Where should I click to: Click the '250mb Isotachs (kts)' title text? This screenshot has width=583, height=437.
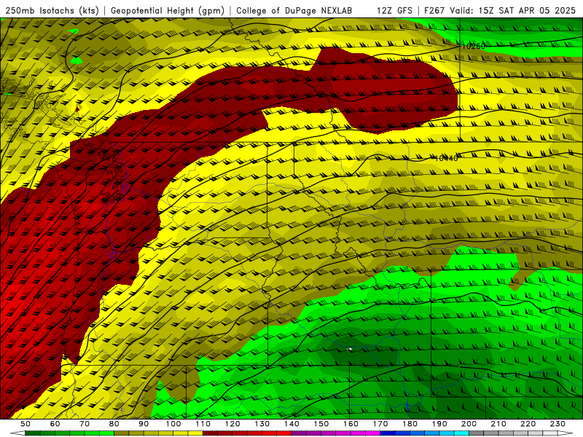52,11
